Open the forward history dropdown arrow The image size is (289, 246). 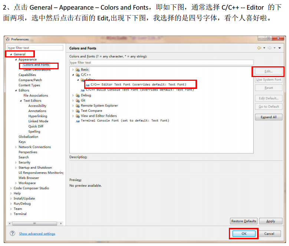point(275,48)
